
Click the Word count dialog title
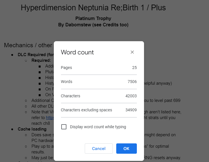click(x=77, y=52)
